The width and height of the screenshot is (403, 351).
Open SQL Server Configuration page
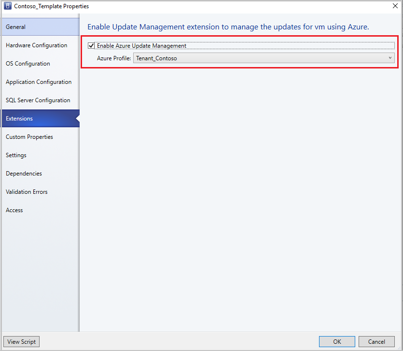tap(41, 100)
